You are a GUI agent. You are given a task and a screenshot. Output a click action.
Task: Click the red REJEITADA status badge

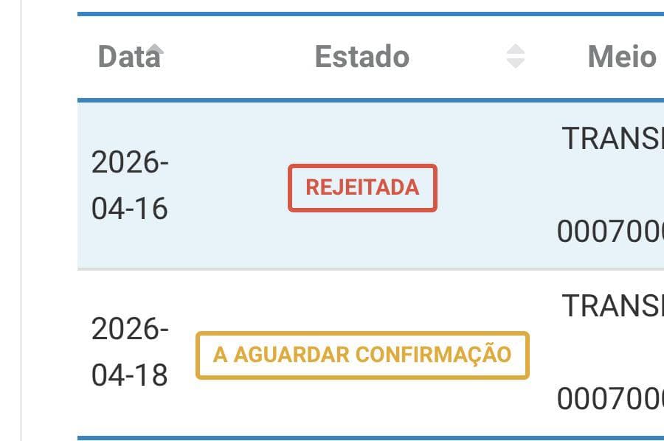point(362,187)
